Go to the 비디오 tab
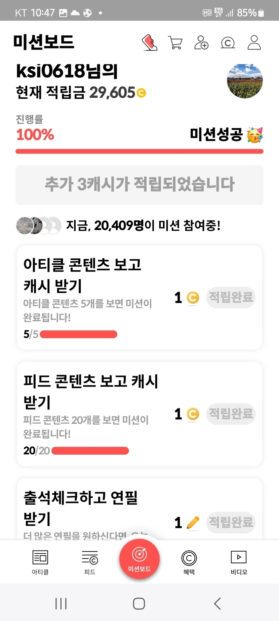This screenshot has height=621, width=279. 239,562
